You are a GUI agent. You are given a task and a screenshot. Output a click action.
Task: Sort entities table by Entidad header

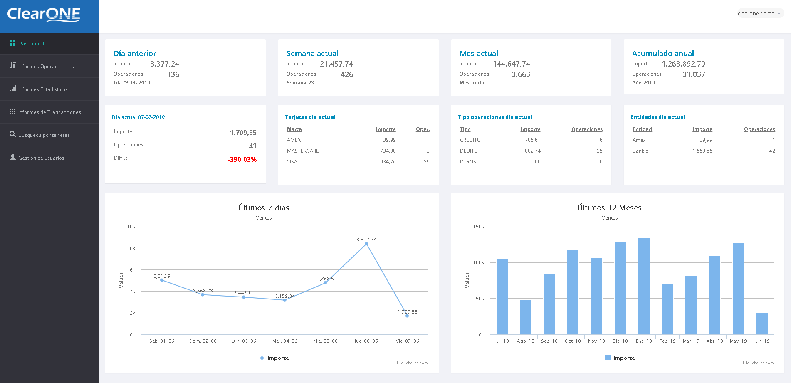642,129
